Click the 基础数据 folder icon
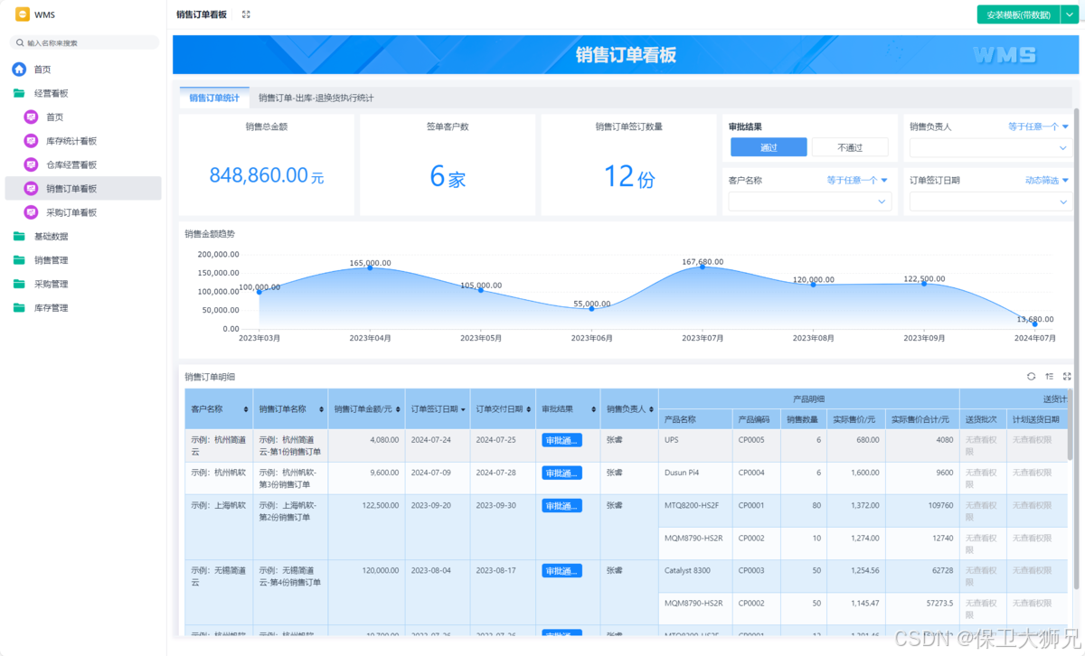The height and width of the screenshot is (656, 1085). click(19, 236)
